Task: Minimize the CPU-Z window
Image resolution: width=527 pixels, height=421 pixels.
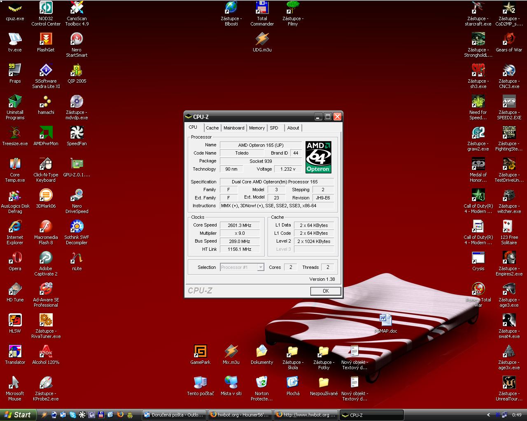Action: point(318,117)
